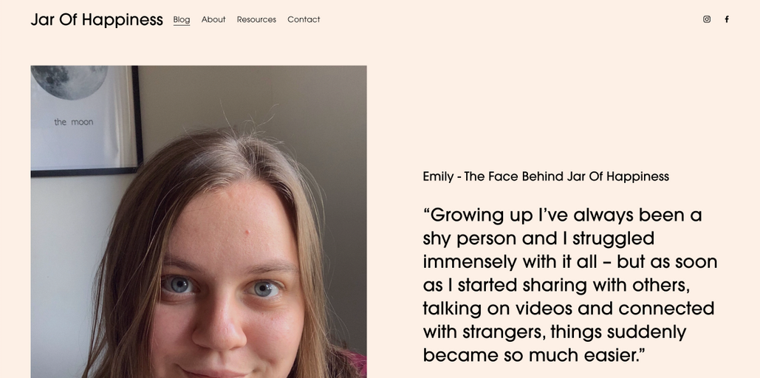Click "Jar Of Happiness" in the heading text

click(x=617, y=176)
